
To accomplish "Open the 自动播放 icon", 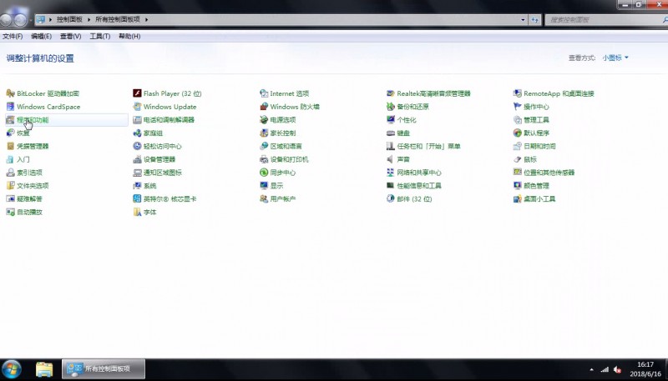I will tap(10, 213).
